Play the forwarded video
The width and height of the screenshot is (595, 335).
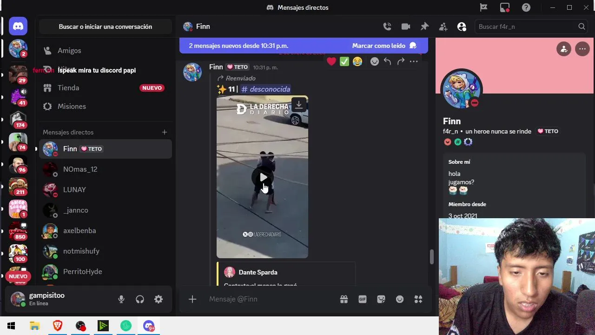pyautogui.click(x=263, y=177)
